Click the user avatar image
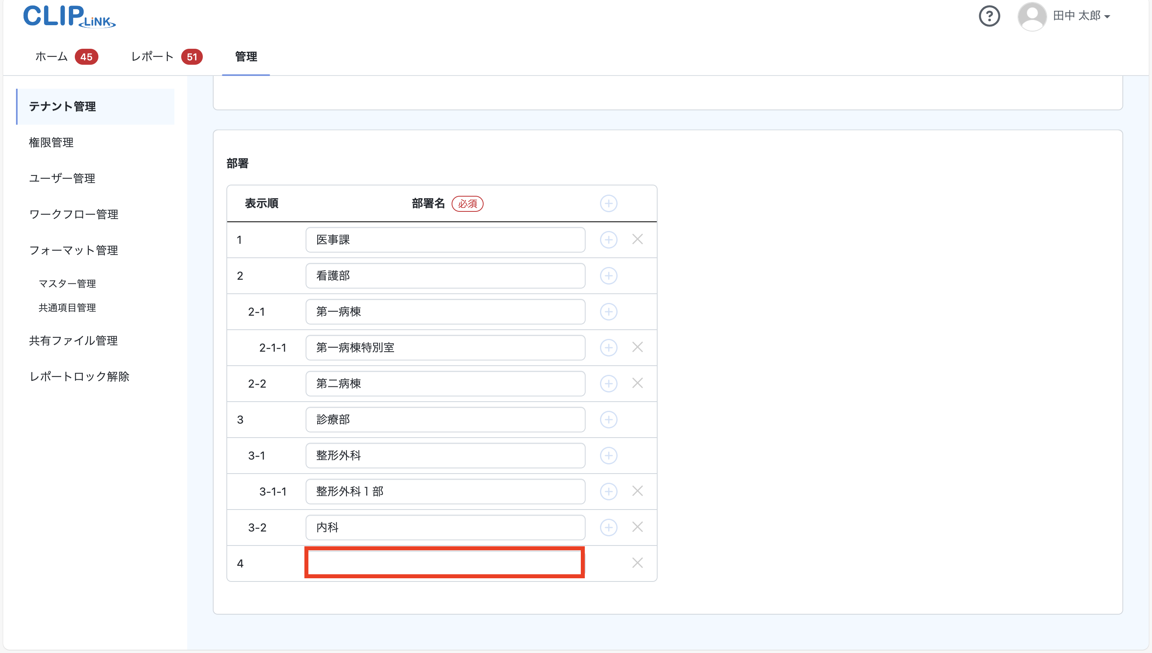The height and width of the screenshot is (653, 1152). tap(1032, 16)
